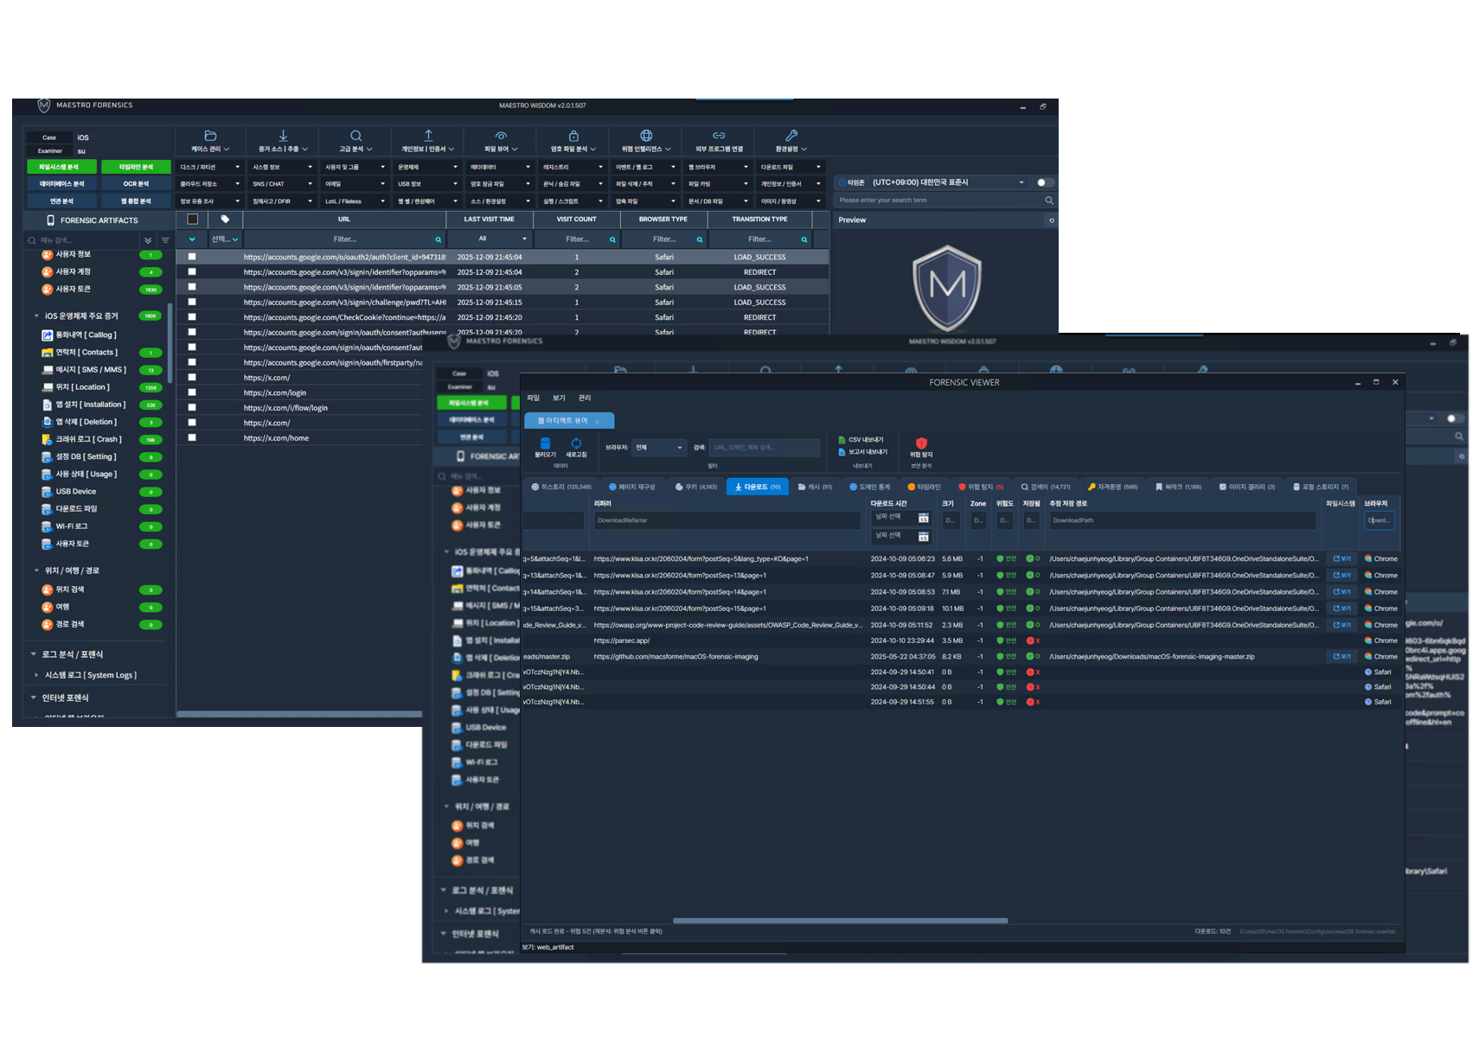Click the OCR 분석 button

click(x=136, y=184)
